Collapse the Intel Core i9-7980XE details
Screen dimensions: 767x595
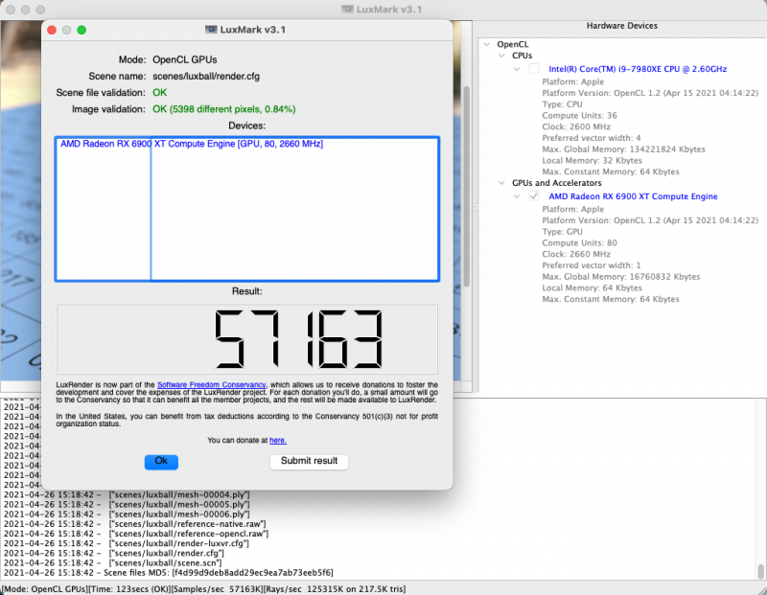pyautogui.click(x=517, y=69)
